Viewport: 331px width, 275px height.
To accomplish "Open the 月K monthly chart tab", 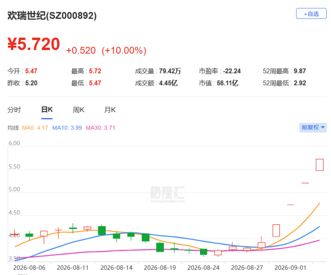I will [x=110, y=110].
